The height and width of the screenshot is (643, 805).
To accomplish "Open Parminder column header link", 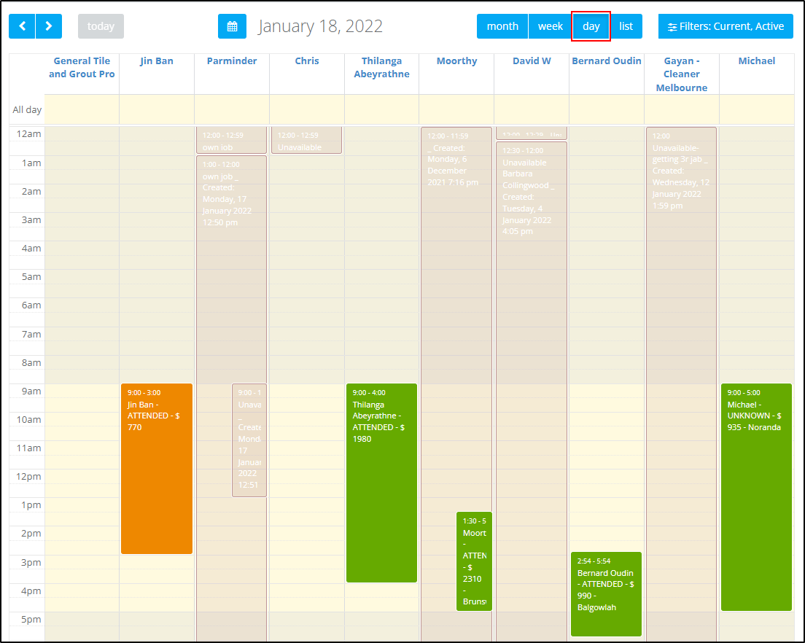I will click(232, 61).
